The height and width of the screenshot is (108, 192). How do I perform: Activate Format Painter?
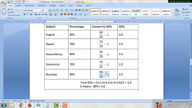[x=14, y=15]
